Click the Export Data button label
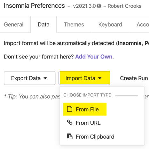 point(26,78)
